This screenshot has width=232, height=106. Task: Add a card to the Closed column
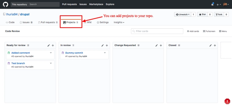point(215,45)
